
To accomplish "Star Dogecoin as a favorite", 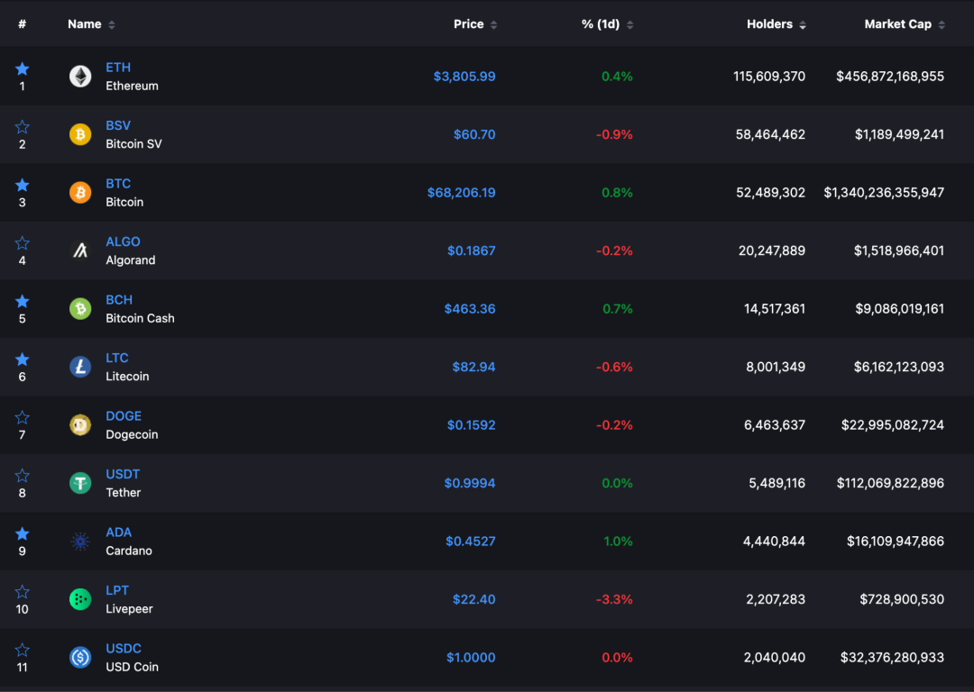I will pyautogui.click(x=23, y=417).
